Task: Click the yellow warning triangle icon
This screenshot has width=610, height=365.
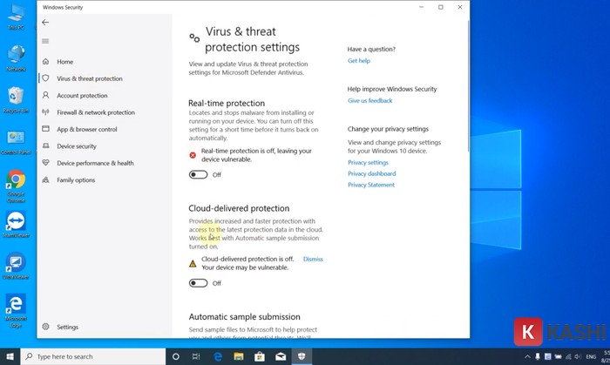Action: coord(193,264)
